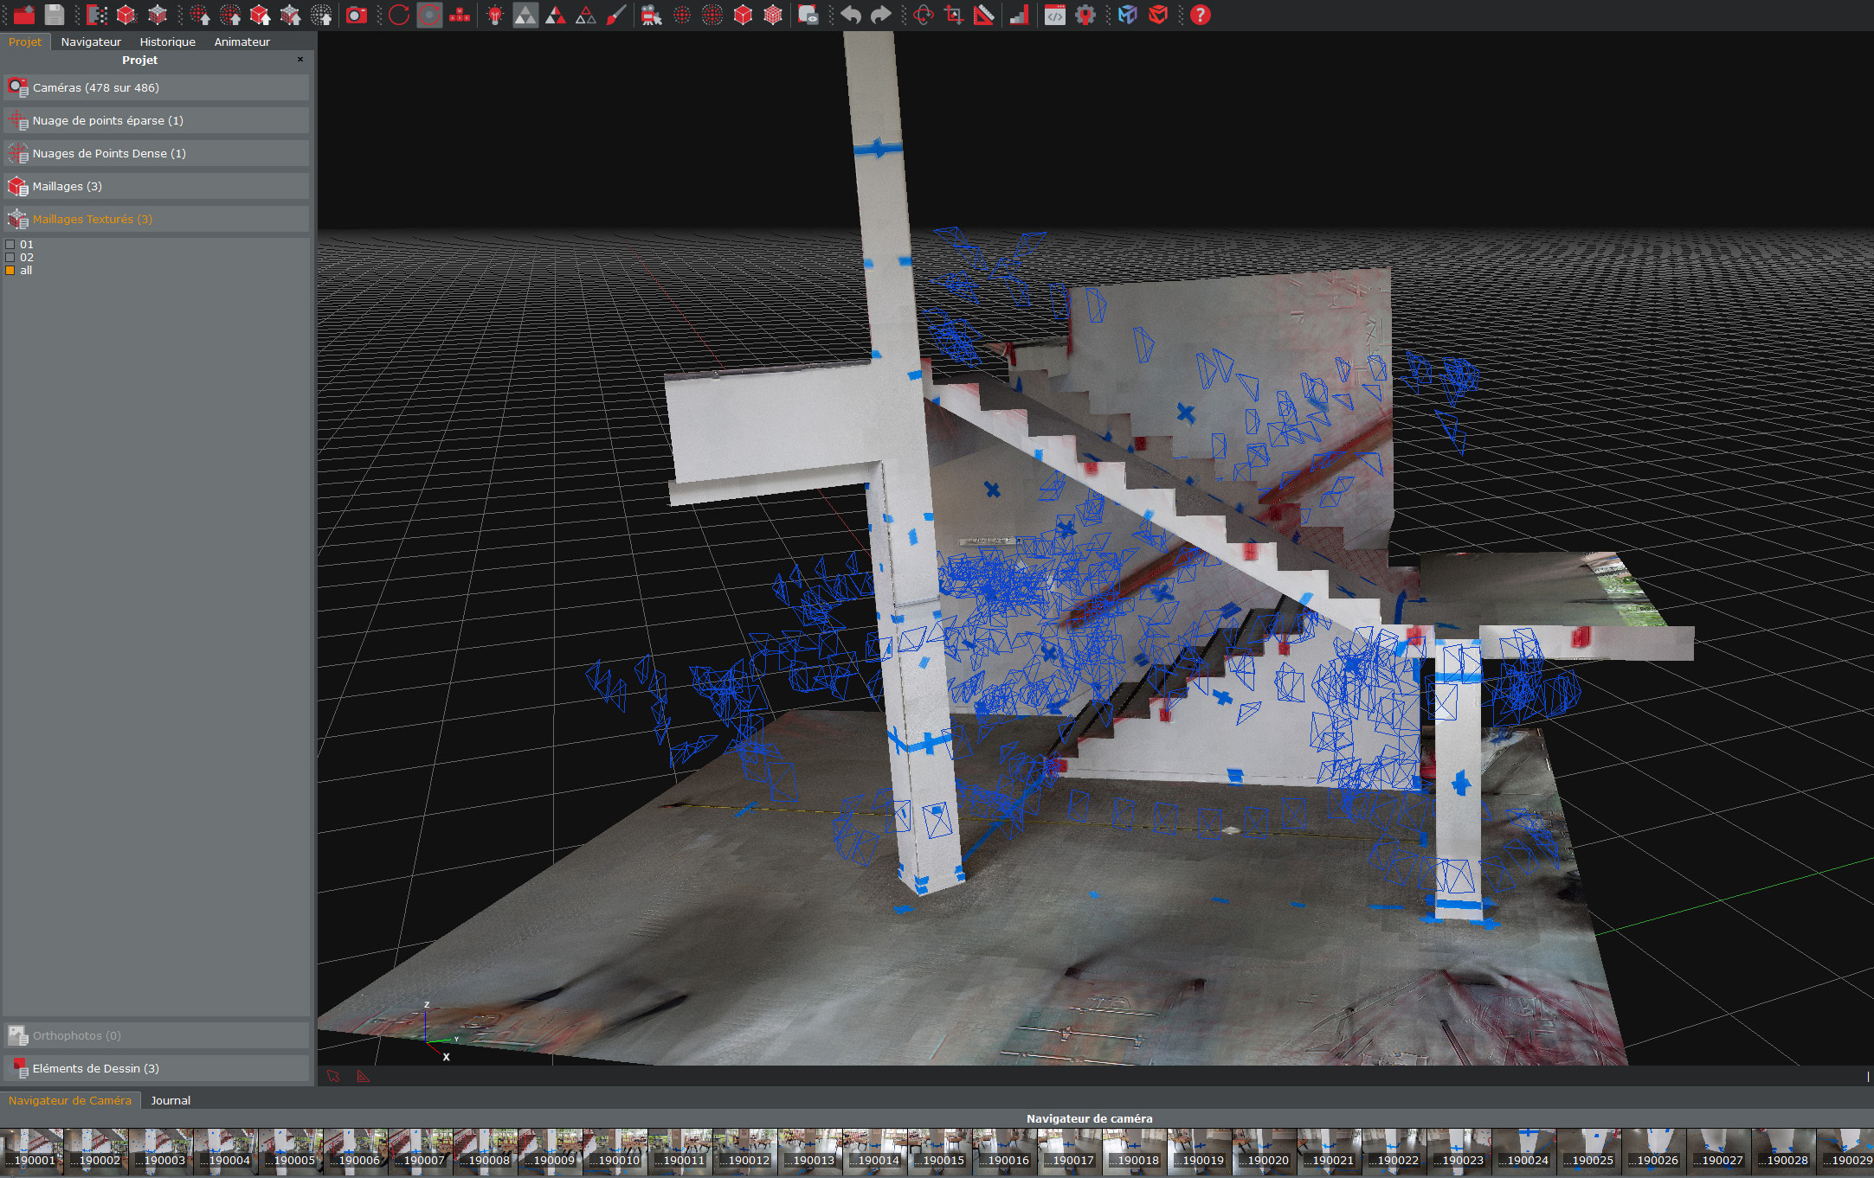The height and width of the screenshot is (1178, 1874).
Task: Click the save project floppy icon
Action: tap(55, 15)
